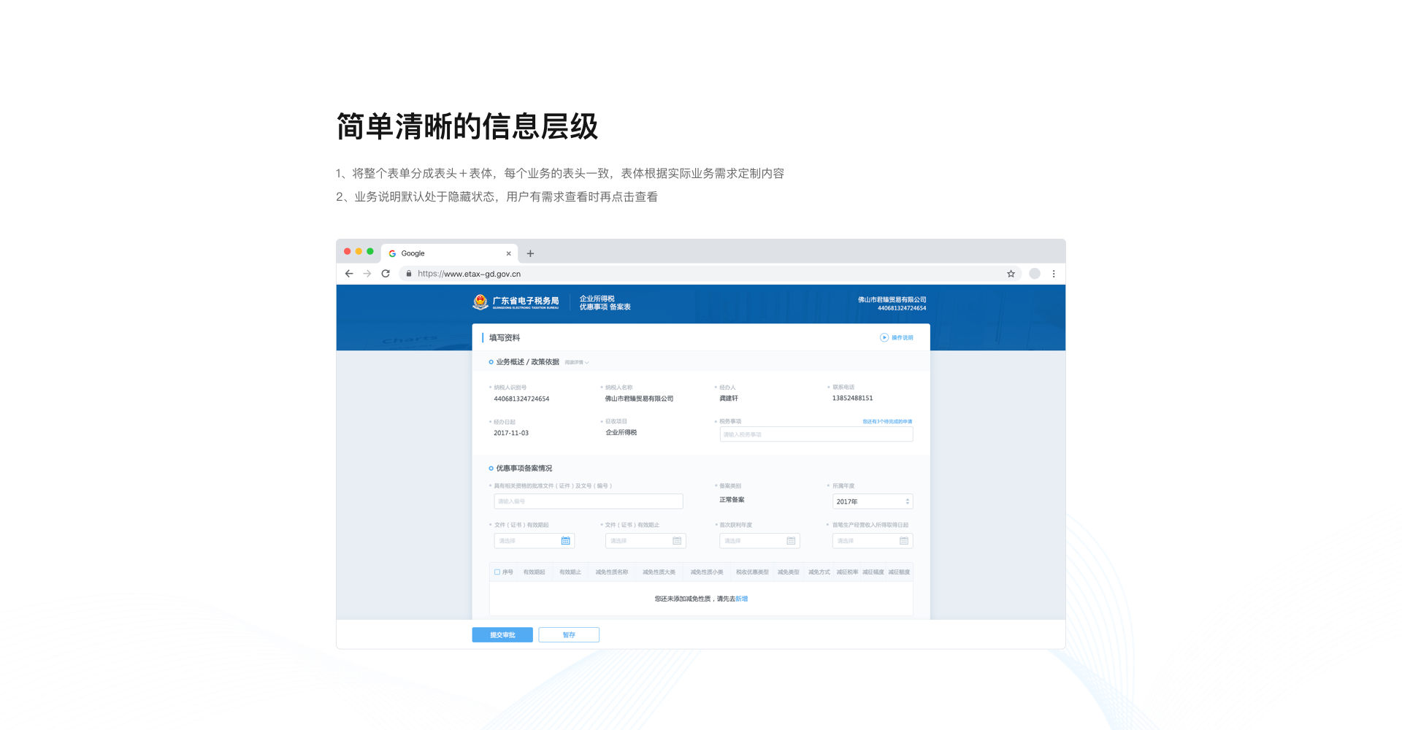Focus the 税务事项 input field

(816, 434)
